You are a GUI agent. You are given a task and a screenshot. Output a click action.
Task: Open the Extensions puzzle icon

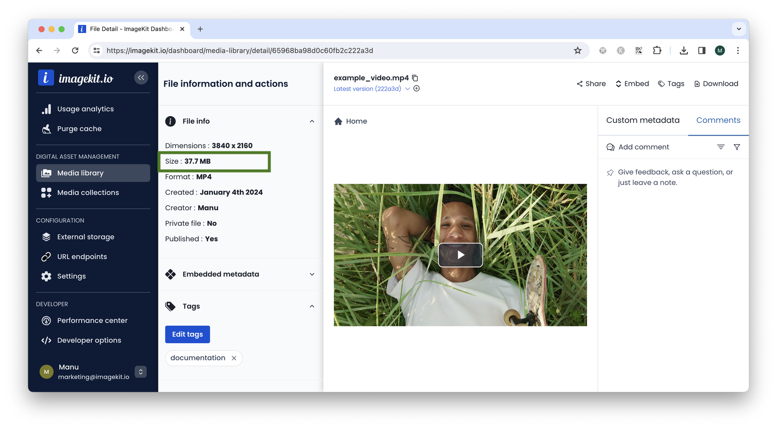(x=657, y=51)
